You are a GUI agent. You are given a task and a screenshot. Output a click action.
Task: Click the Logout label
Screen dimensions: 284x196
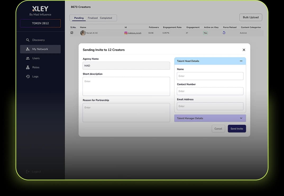click(36, 172)
